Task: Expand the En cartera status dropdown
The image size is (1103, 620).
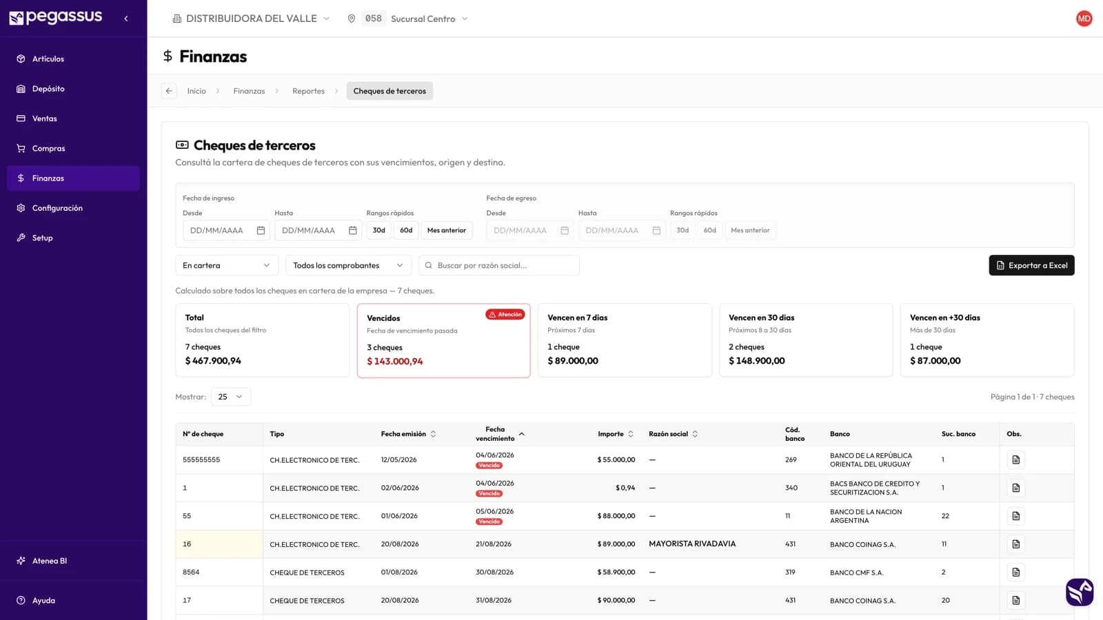Action: 227,265
